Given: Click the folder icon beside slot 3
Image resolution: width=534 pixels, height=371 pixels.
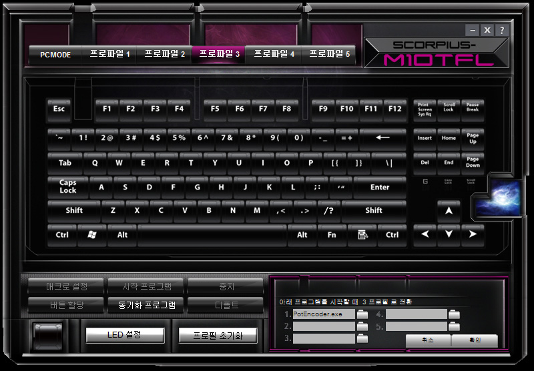Looking at the screenshot, I should 362,339.
